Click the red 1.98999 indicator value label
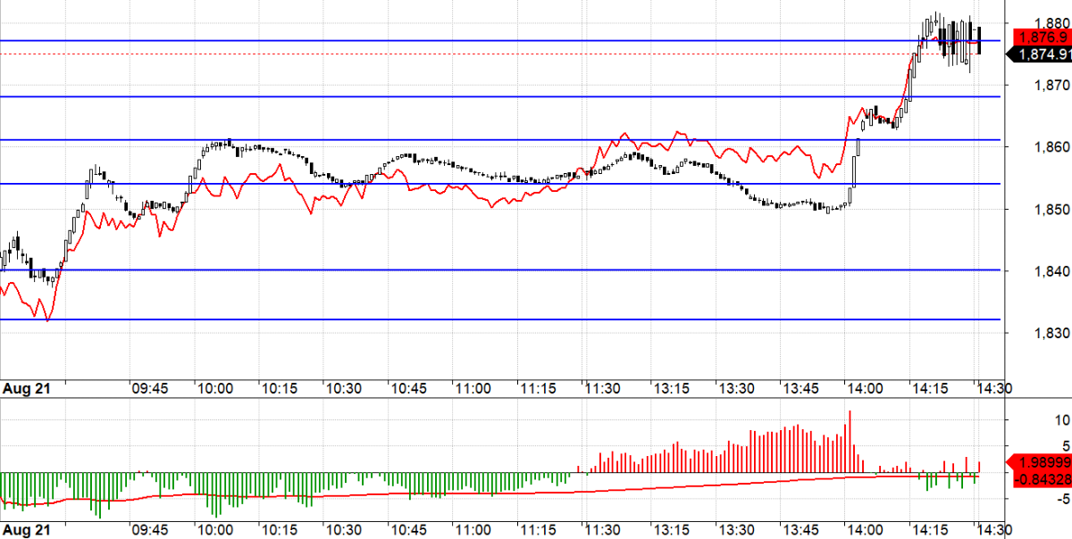 1042,462
